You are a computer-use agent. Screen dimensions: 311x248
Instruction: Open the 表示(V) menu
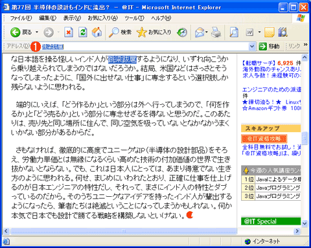(72, 18)
